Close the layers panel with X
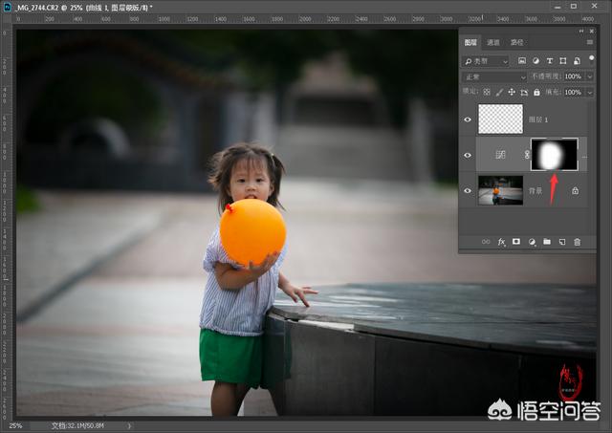 592,31
